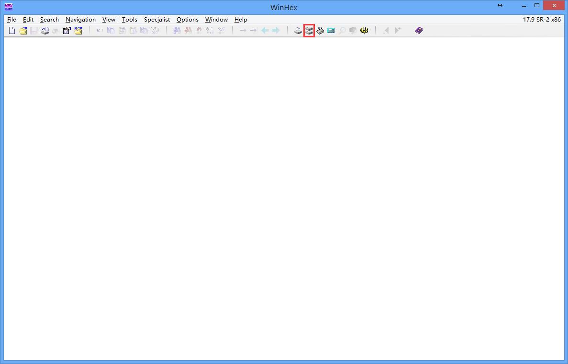Click the Open Disk stacked drives icon
The height and width of the screenshot is (364, 568).
pyautogui.click(x=309, y=31)
